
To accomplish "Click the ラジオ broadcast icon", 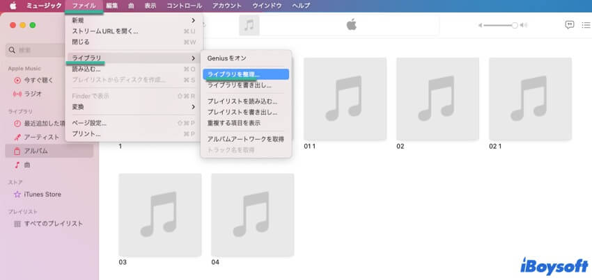I will point(17,94).
